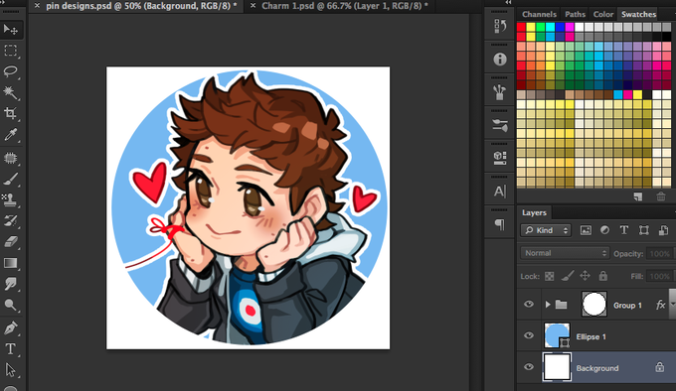
Task: Open the 3D panel icon
Action: [500, 158]
